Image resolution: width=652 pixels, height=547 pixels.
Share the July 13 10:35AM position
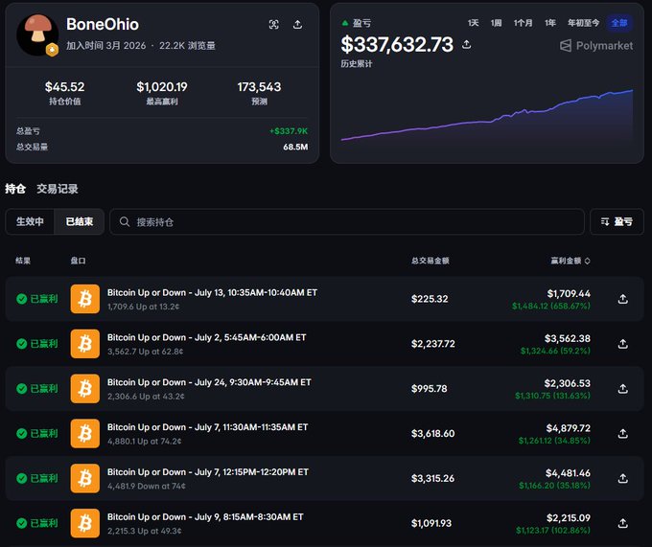click(623, 299)
